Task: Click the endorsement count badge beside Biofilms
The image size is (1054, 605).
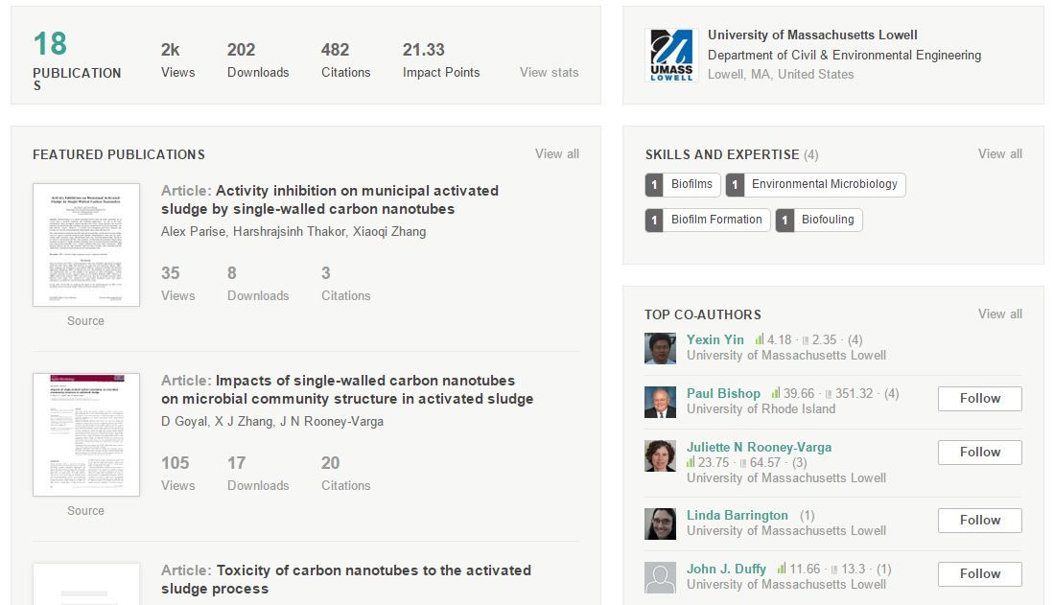Action: pos(654,184)
